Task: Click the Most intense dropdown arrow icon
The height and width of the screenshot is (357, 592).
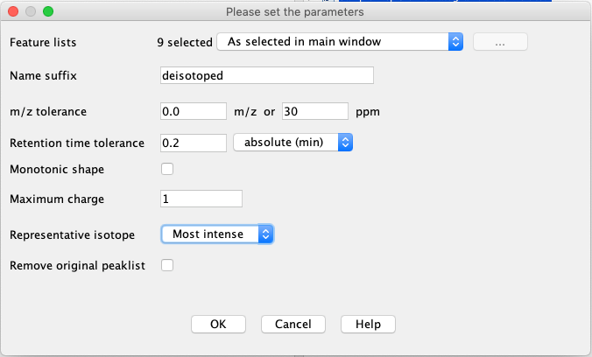Action: click(x=266, y=234)
